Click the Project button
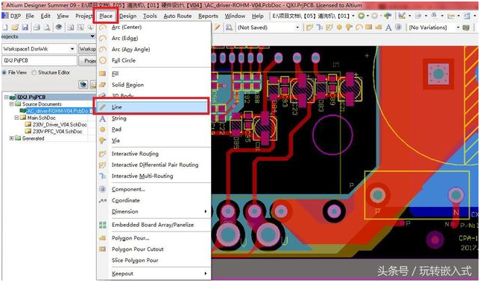Image resolution: width=480 pixels, height=282 pixels. click(x=88, y=61)
